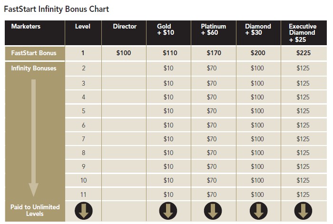Click the $100 Director FastStart cell
333x224 pixels.
pyautogui.click(x=124, y=53)
